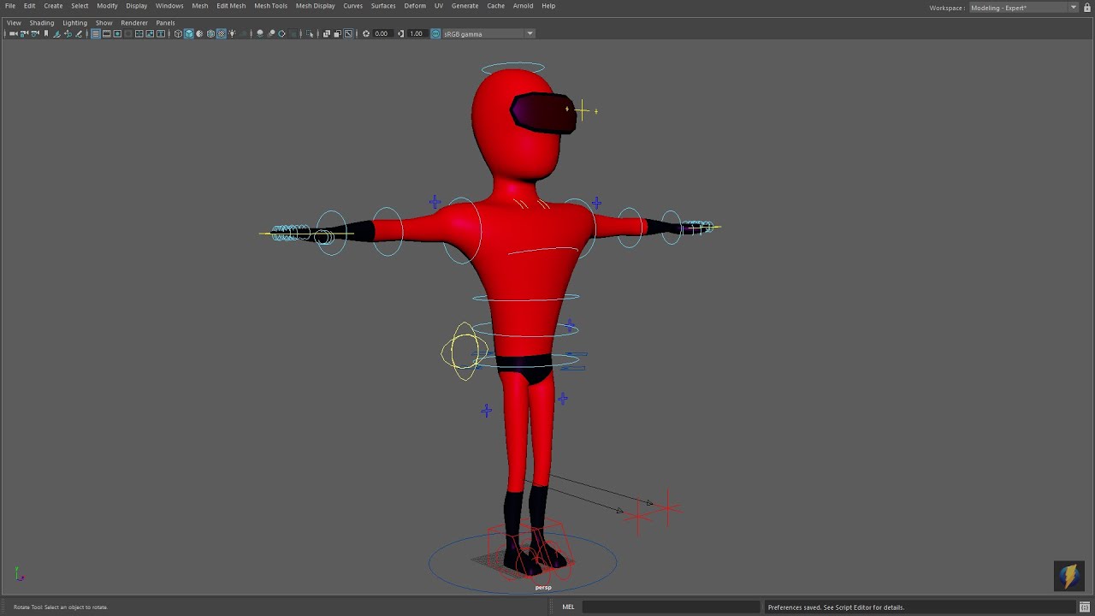The width and height of the screenshot is (1095, 616).
Task: Click the Screen Space Ambient Occlusion icon
Action: tap(260, 33)
